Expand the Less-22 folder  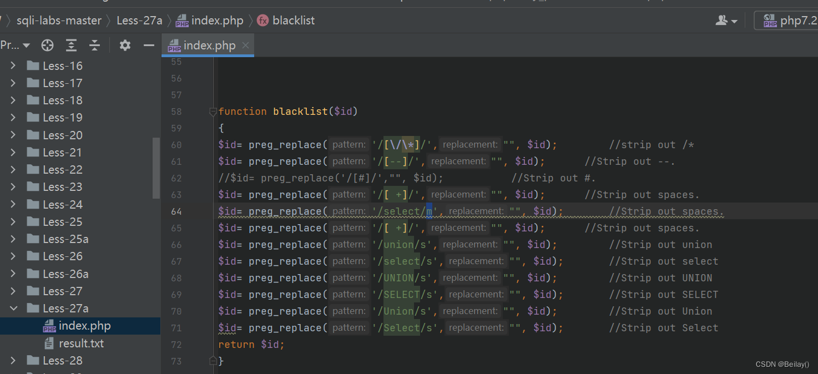click(13, 170)
